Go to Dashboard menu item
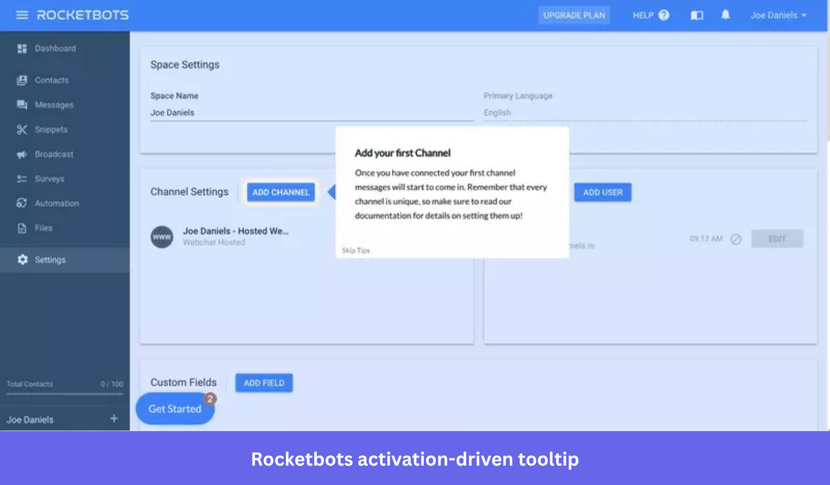The width and height of the screenshot is (830, 485). [x=65, y=48]
